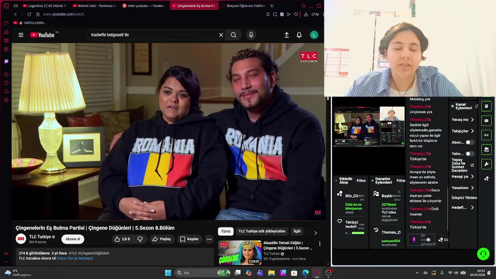Select the TLC Turkiye adlı yükleyiciden chip
496x279 pixels.
[262, 231]
